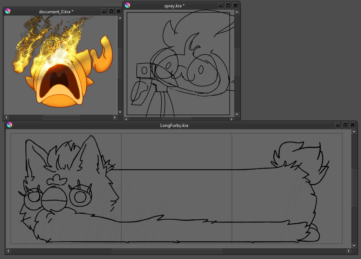Image resolution: width=361 pixels, height=259 pixels.
Task: Click scroll-down arrow in document_0.kra window
Action: coord(120,112)
